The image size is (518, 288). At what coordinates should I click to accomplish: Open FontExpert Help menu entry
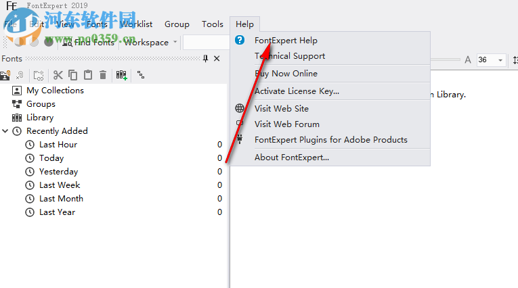286,41
